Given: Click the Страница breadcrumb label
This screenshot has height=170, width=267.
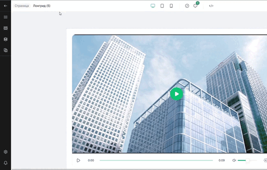Looking at the screenshot, I should pyautogui.click(x=22, y=6).
